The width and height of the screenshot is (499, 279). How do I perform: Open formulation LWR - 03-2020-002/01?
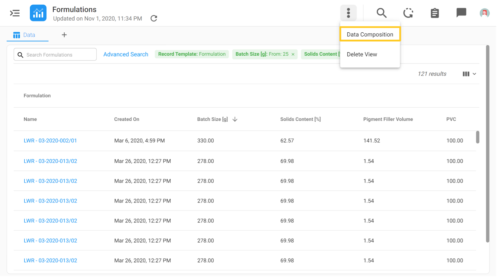click(50, 141)
